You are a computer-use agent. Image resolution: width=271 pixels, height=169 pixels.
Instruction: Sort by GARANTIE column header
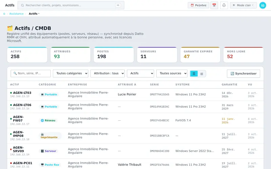230,84
